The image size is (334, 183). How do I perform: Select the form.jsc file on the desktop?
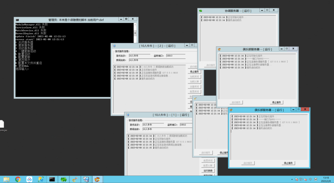tap(2, 125)
